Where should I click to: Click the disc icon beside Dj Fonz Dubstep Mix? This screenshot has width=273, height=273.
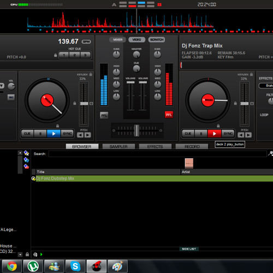33,179
